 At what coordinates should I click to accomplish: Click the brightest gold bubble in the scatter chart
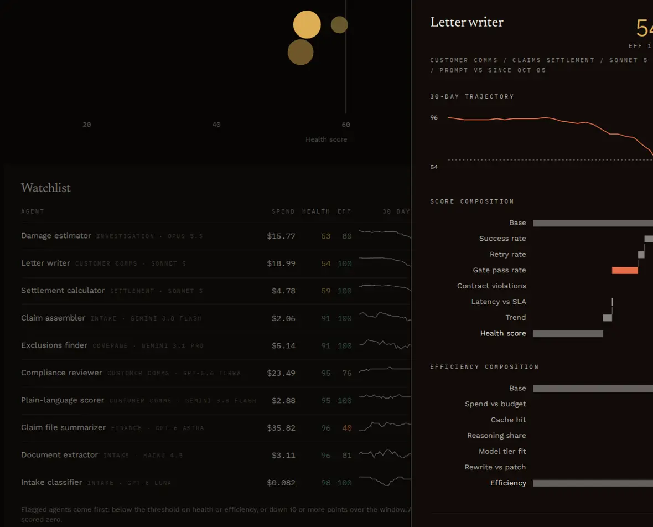(307, 24)
